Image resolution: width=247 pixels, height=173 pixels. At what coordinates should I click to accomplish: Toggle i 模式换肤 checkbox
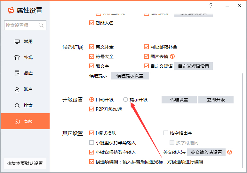[x=92, y=133]
